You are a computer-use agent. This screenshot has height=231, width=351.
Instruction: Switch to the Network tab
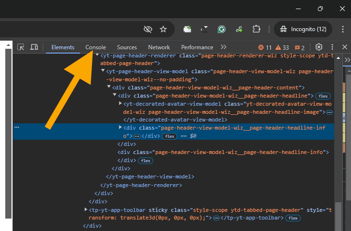pos(159,47)
